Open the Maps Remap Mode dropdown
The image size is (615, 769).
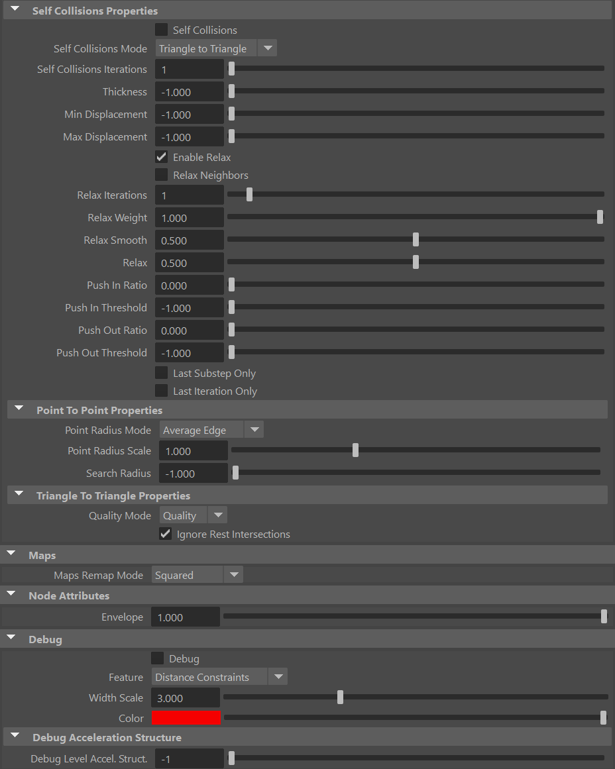tap(233, 575)
